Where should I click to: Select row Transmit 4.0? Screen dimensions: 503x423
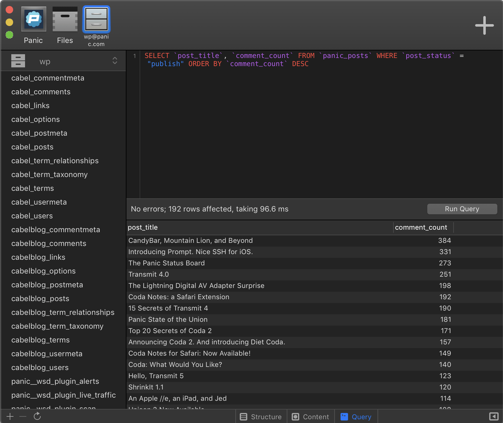tap(315, 274)
